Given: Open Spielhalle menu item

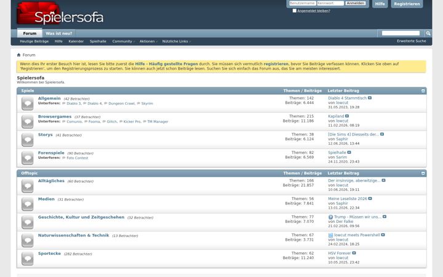Looking at the screenshot, I should click(98, 41).
